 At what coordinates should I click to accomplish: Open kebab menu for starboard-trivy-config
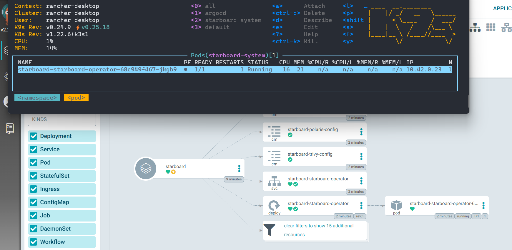pos(361,156)
